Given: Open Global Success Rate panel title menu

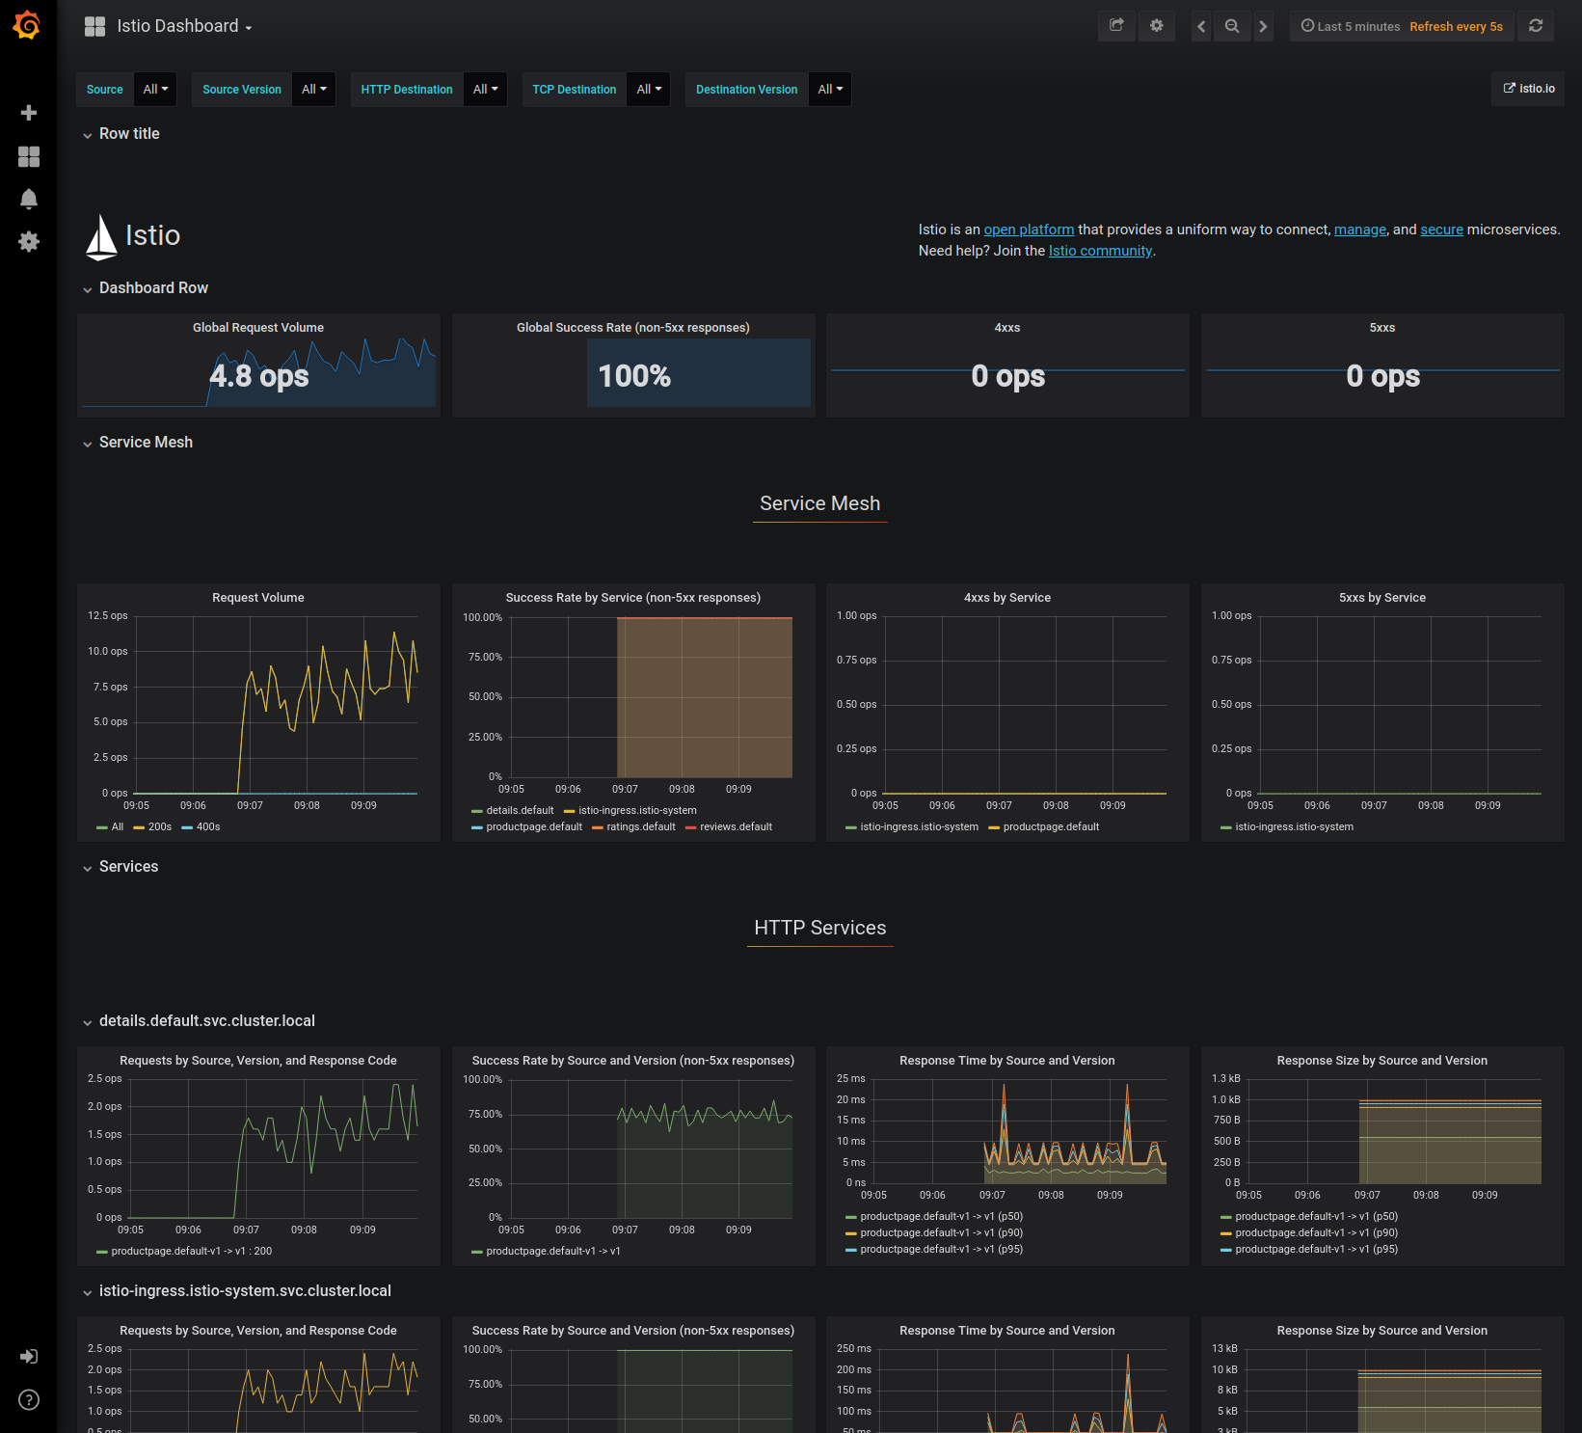Looking at the screenshot, I should coord(633,328).
